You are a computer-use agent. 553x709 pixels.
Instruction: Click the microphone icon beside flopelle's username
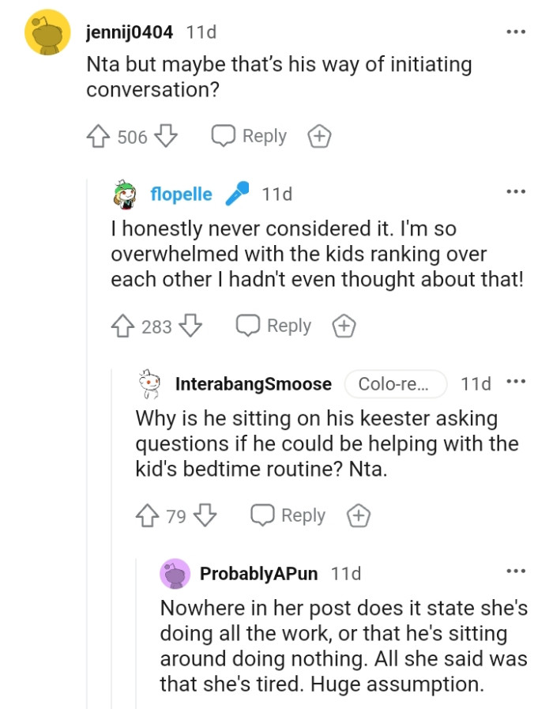click(239, 192)
